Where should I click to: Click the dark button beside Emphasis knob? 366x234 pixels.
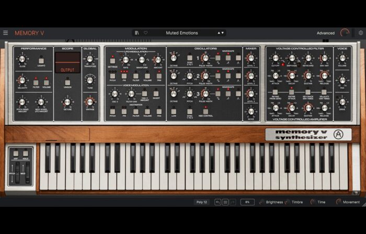[299, 64]
